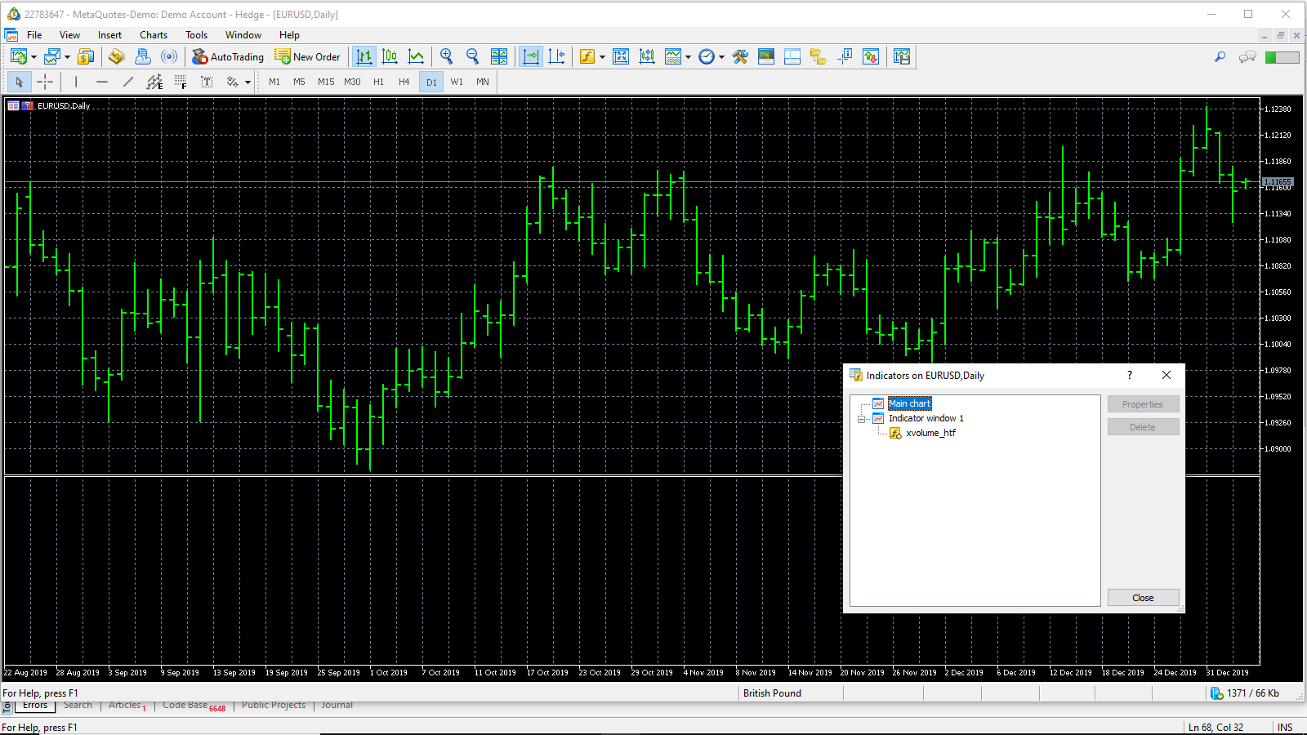The height and width of the screenshot is (735, 1307).
Task: Open the chart Profiles icon
Action: (51, 56)
